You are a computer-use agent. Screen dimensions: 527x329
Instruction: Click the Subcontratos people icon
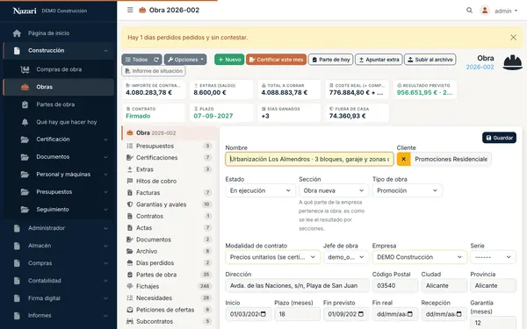click(x=130, y=321)
